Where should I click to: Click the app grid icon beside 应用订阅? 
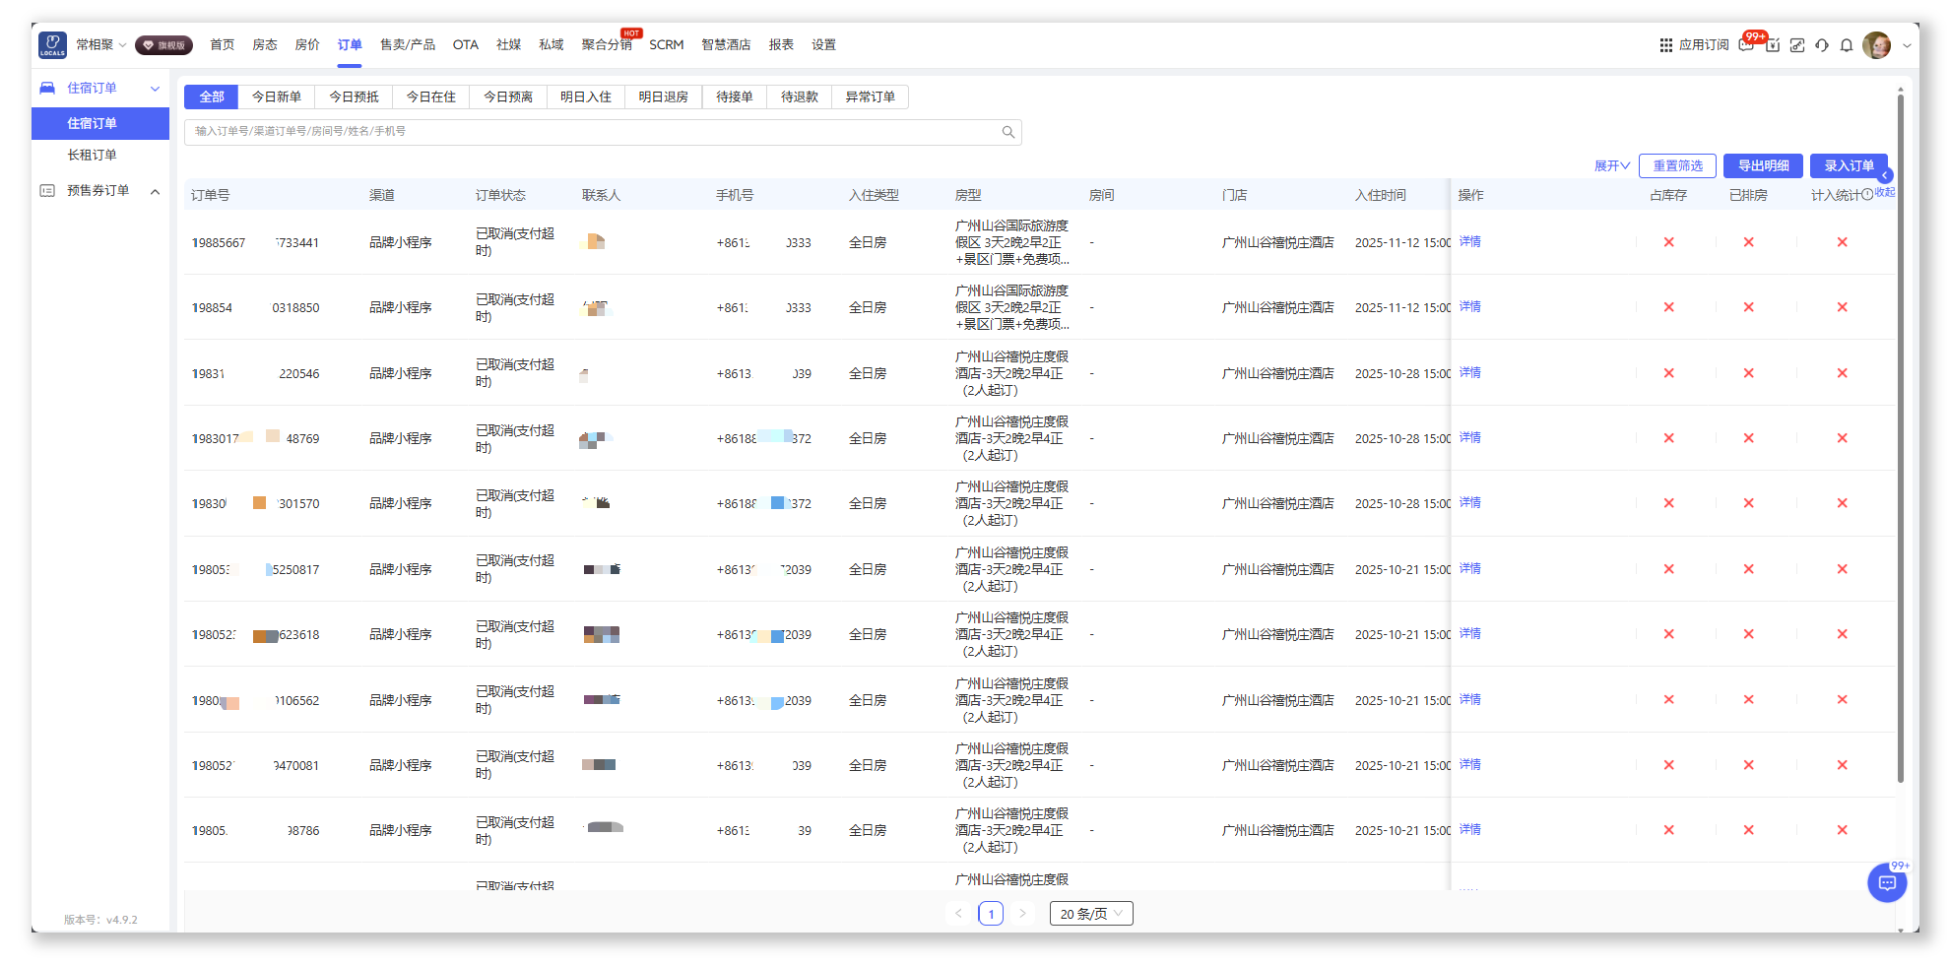tap(1665, 45)
